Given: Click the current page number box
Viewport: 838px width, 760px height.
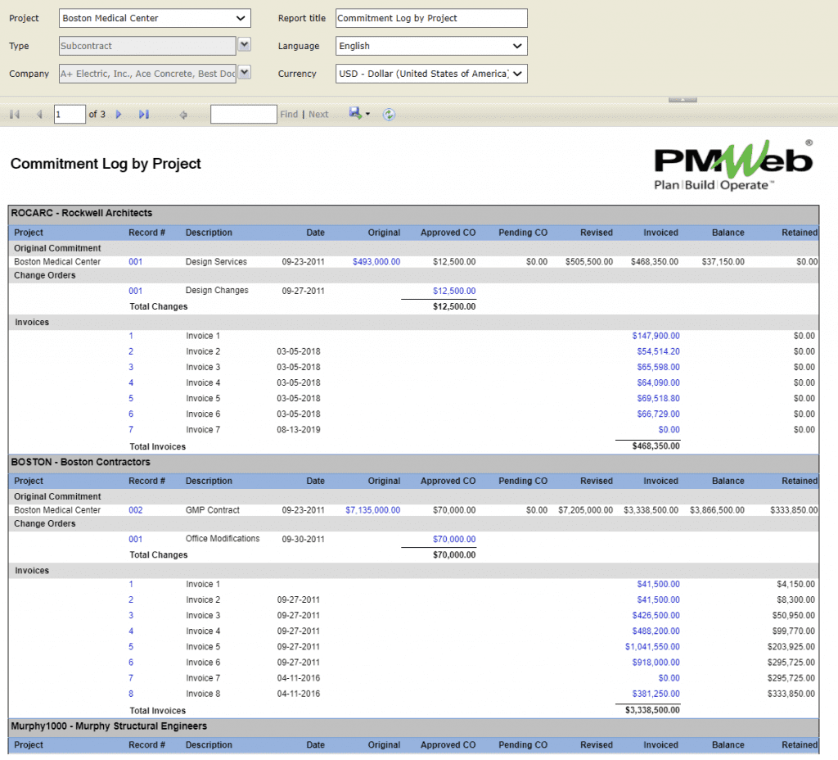Looking at the screenshot, I should point(70,115).
